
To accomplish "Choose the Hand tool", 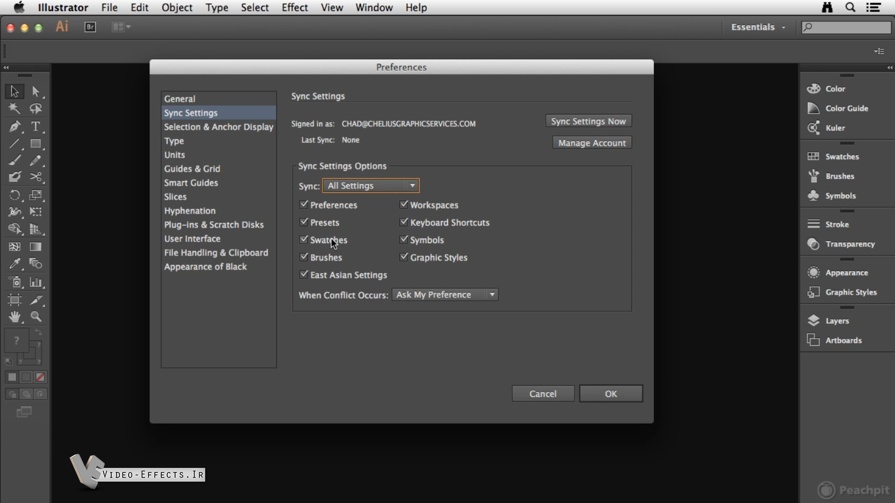I will click(15, 317).
